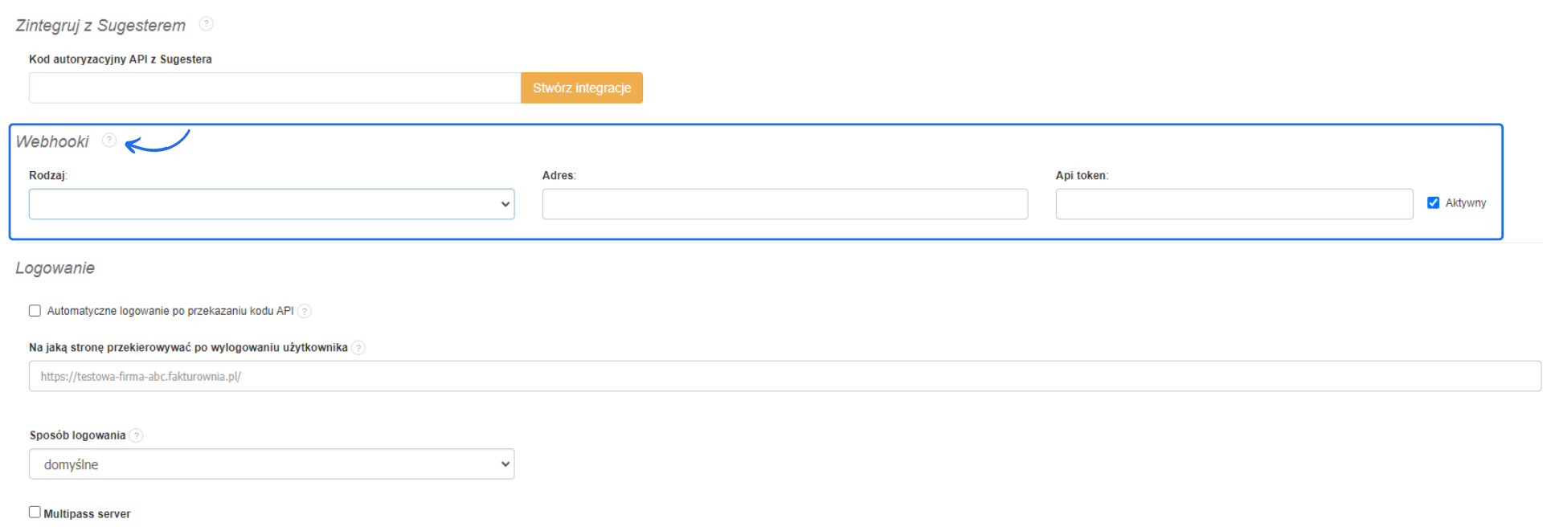This screenshot has height=527, width=1543.
Task: Enable automatic login after API code
Action: tap(35, 311)
